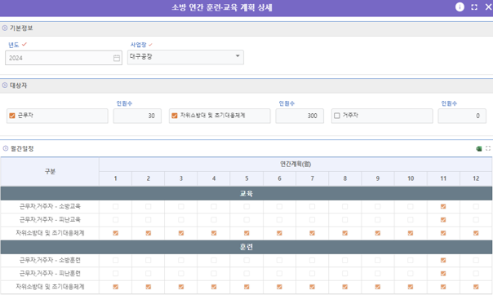Click the month 6 column header
Image resolution: width=493 pixels, height=308 pixels.
point(279,178)
